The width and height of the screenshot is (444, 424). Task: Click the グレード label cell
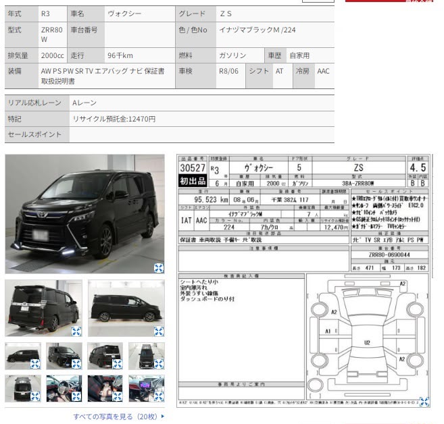pos(196,14)
